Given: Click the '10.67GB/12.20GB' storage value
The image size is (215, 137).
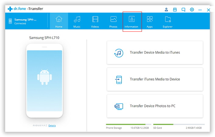Looking at the screenshot, I should pyautogui.click(x=139, y=128).
